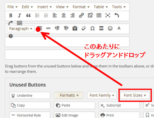Click the ABC strikethrough icon
The height and width of the screenshot is (118, 154).
48,28
